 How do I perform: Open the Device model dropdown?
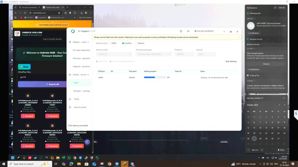click(114, 54)
